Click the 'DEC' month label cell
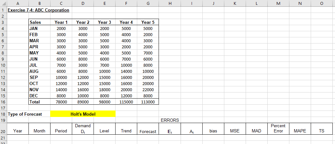 tap(39, 96)
